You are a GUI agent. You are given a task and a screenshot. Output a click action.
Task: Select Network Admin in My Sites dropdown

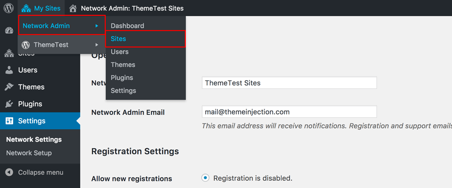[61, 25]
